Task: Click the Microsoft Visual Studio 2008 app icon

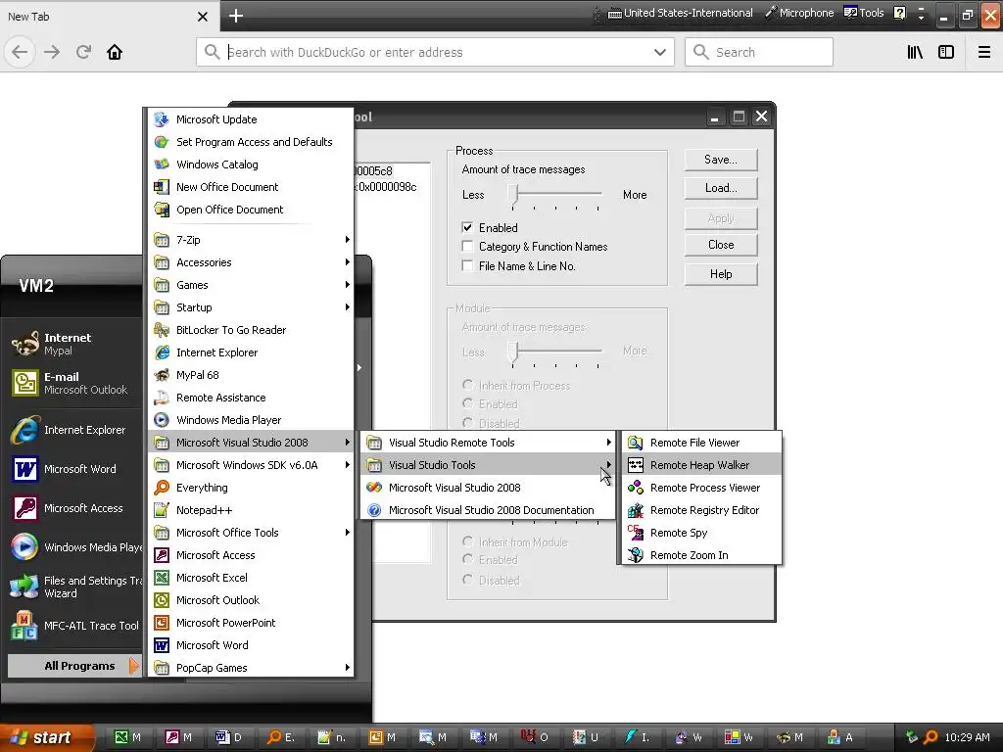Action: [374, 488]
